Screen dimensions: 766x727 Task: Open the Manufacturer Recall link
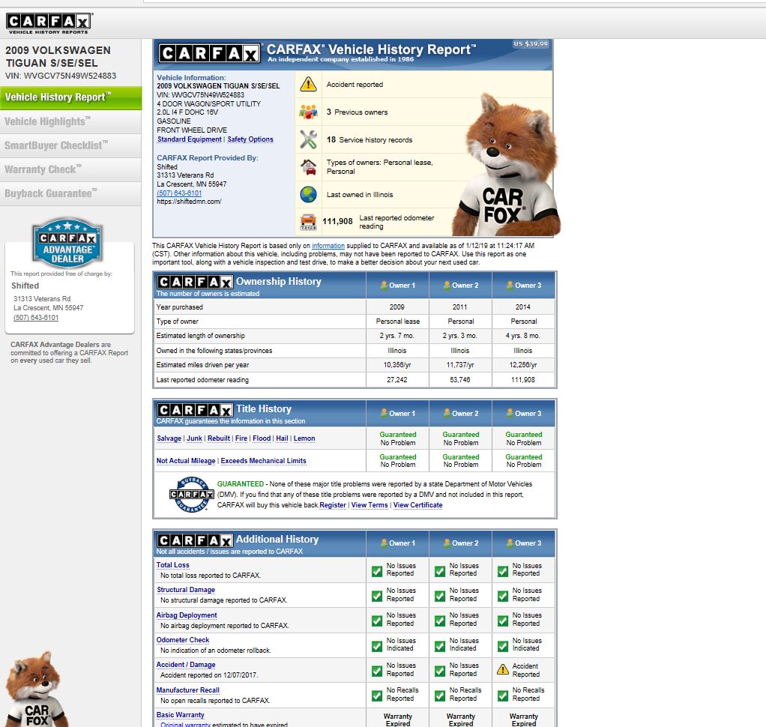[x=188, y=690]
